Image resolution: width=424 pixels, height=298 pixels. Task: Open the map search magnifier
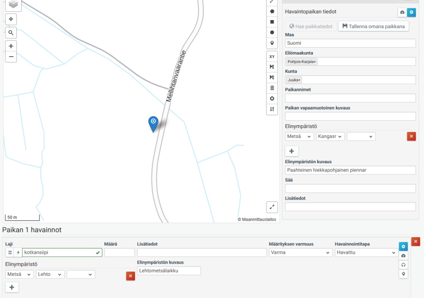11,32
